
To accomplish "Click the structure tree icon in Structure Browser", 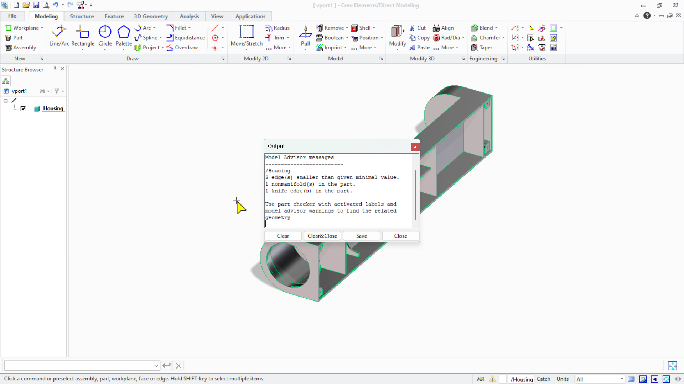I will 6,81.
